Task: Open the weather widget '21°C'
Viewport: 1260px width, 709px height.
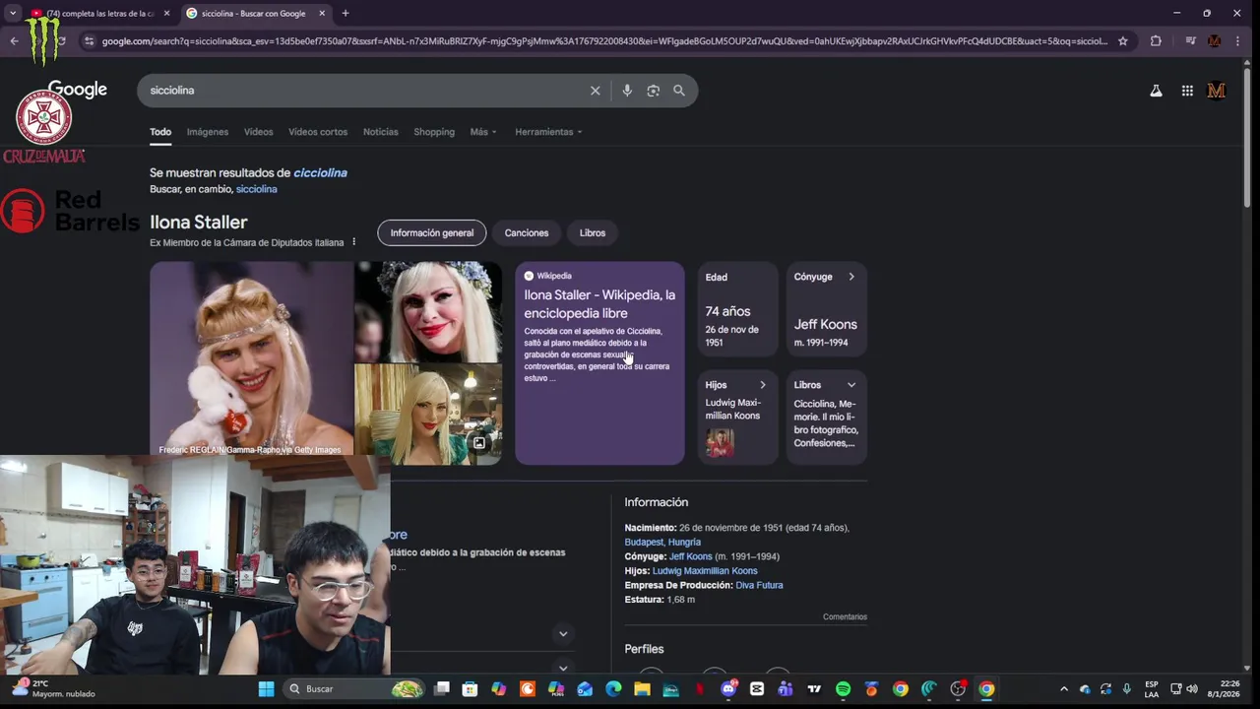Action: click(x=53, y=688)
